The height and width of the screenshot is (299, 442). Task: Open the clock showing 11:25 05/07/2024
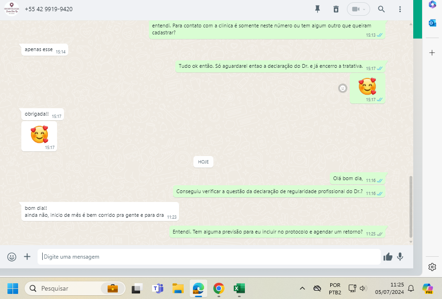tap(389, 289)
